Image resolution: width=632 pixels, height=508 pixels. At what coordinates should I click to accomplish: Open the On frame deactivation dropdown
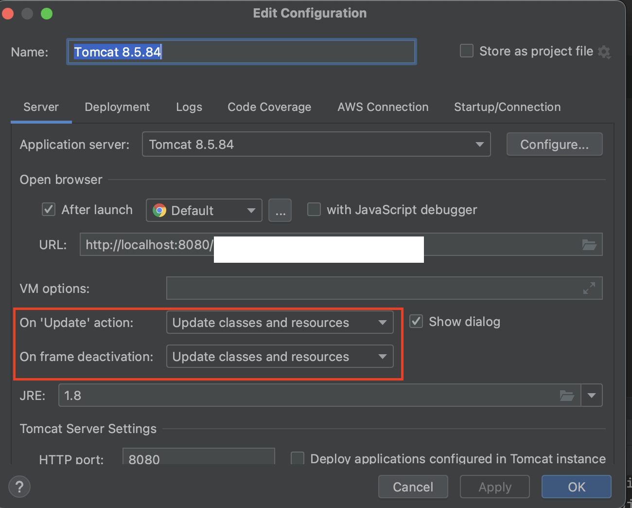click(280, 357)
